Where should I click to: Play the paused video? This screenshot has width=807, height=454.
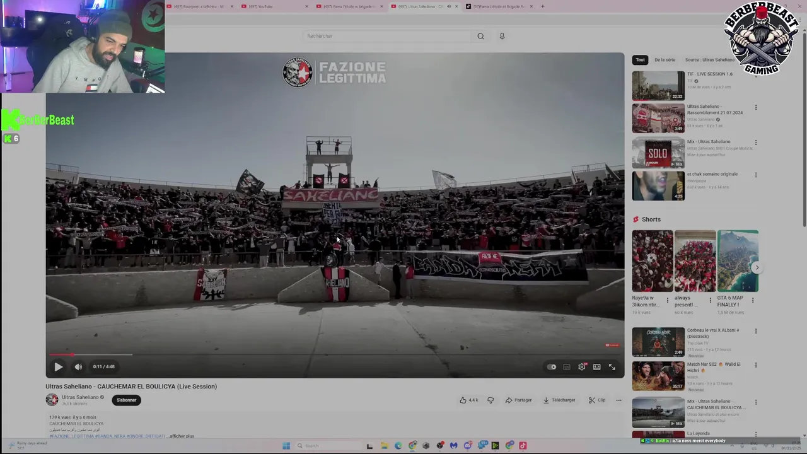tap(58, 366)
